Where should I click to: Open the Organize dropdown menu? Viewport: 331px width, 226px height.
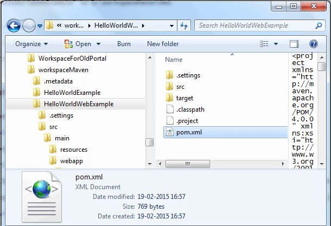(31, 44)
